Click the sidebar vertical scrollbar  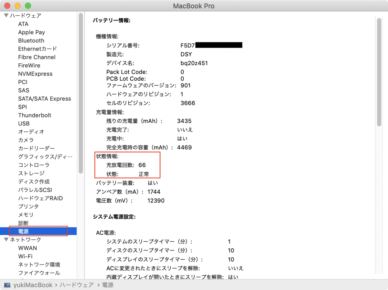point(81,93)
